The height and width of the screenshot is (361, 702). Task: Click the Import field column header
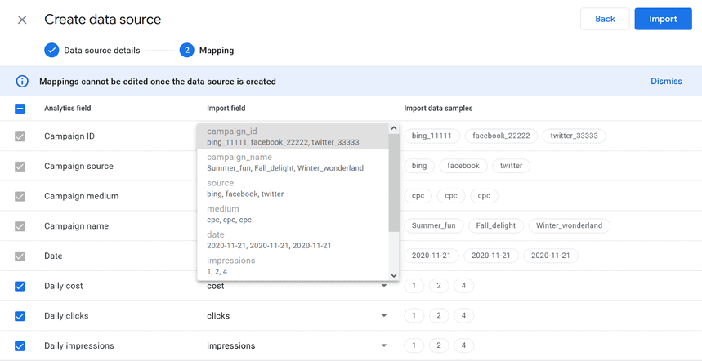(226, 109)
